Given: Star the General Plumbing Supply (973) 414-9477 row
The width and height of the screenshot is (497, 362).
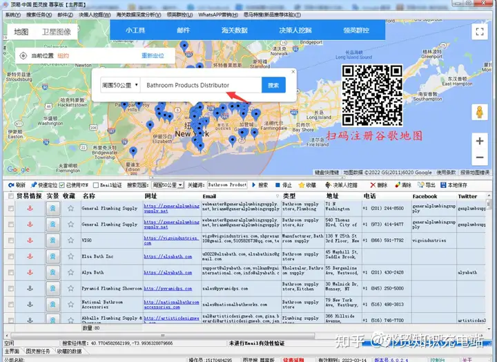Looking at the screenshot, I should coord(70,225).
